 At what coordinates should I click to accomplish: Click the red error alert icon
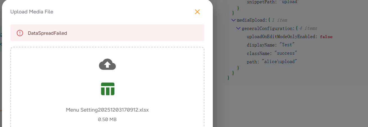click(x=20, y=33)
